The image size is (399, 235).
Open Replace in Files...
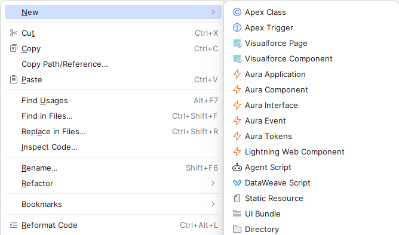click(x=113, y=132)
